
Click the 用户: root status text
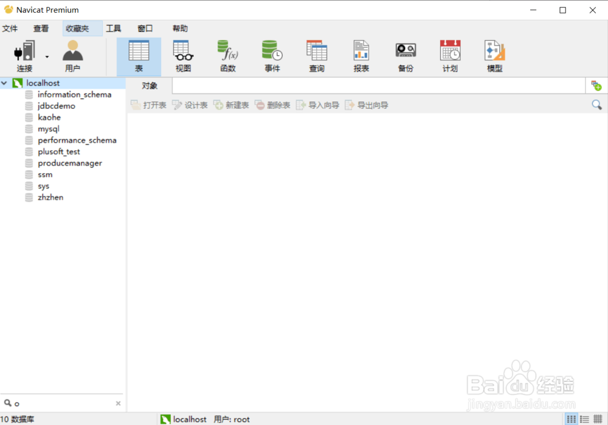[232, 419]
